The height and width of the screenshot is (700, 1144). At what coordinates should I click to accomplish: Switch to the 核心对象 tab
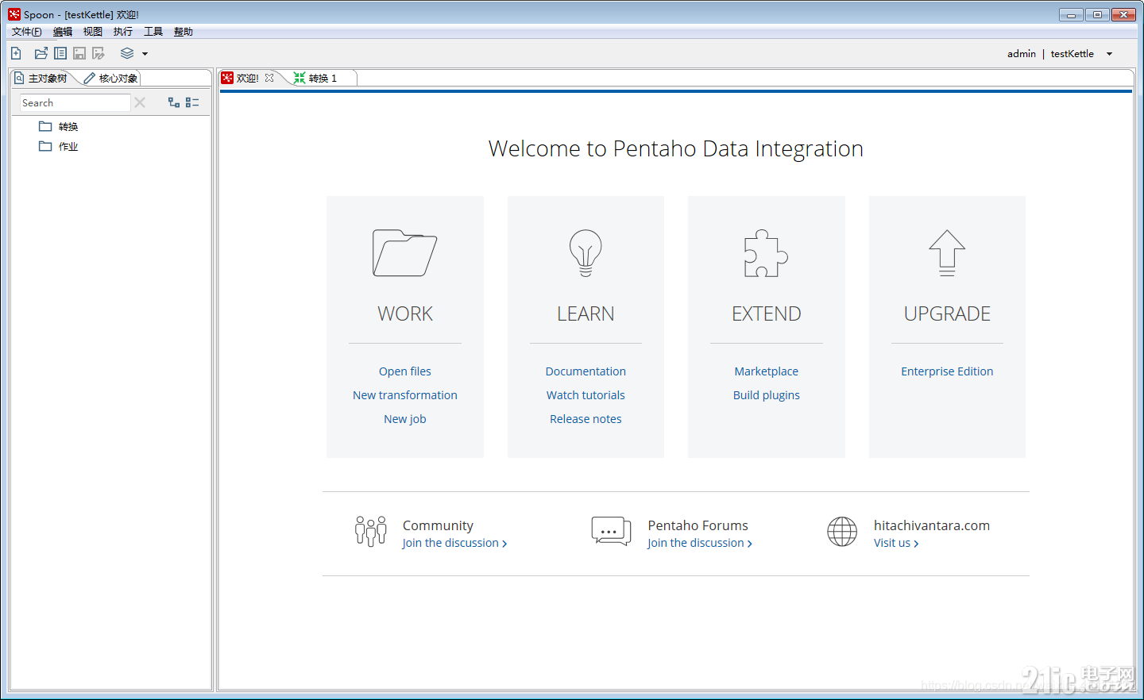(111, 78)
